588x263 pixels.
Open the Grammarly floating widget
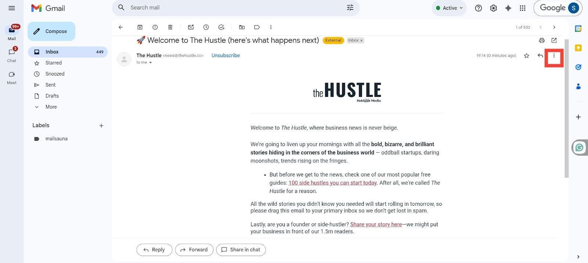click(x=580, y=147)
